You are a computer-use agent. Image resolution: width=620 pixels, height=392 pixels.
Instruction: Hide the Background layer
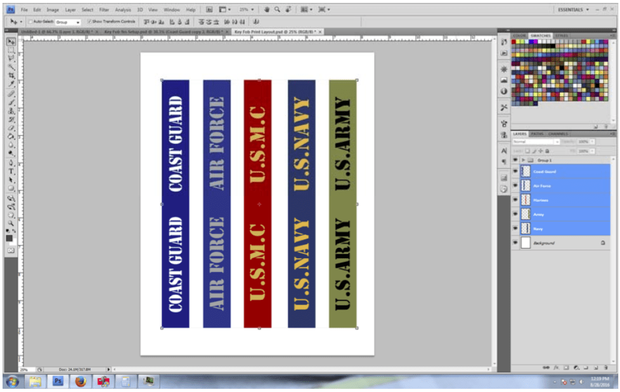click(515, 242)
